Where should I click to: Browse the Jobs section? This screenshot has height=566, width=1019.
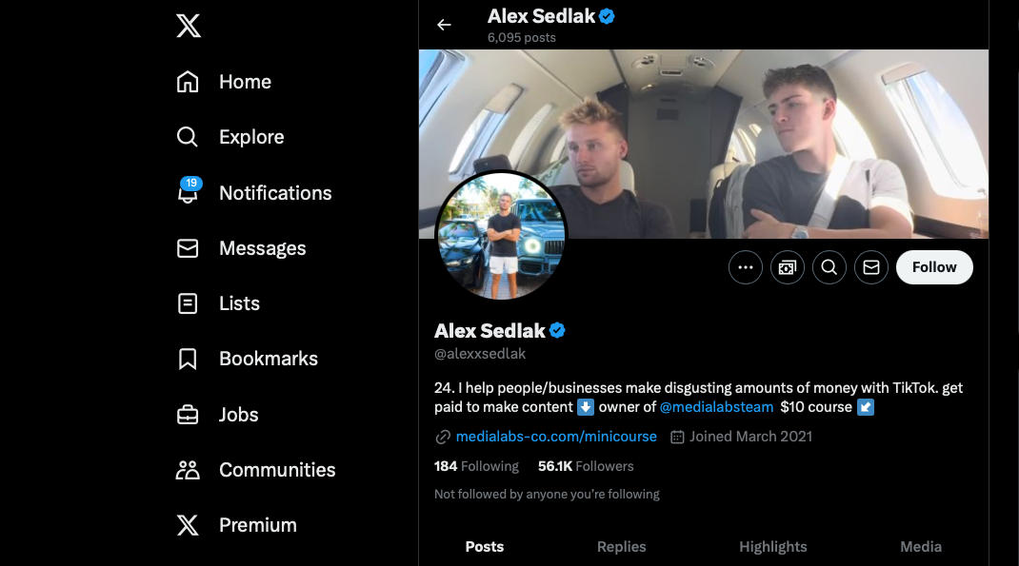(238, 415)
